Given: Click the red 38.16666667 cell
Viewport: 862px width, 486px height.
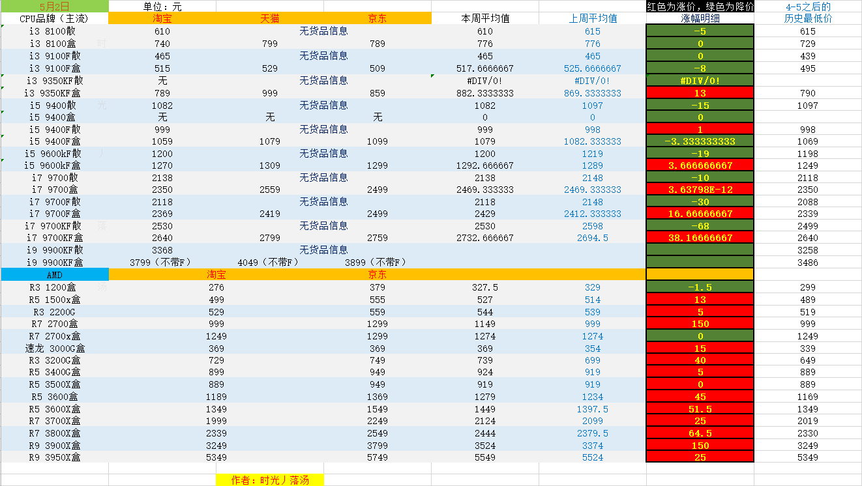Looking at the screenshot, I should 700,238.
